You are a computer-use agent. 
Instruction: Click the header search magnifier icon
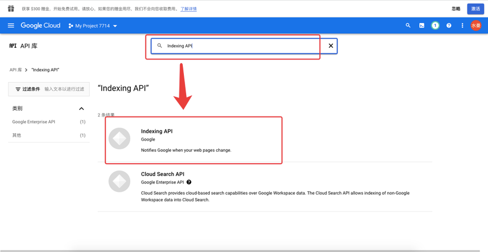coord(408,25)
